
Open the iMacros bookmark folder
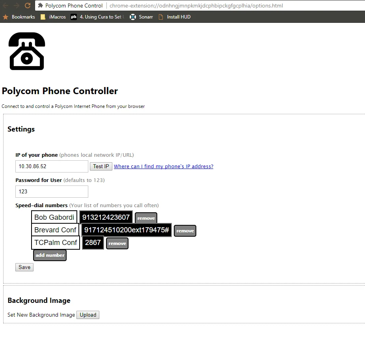pyautogui.click(x=53, y=17)
